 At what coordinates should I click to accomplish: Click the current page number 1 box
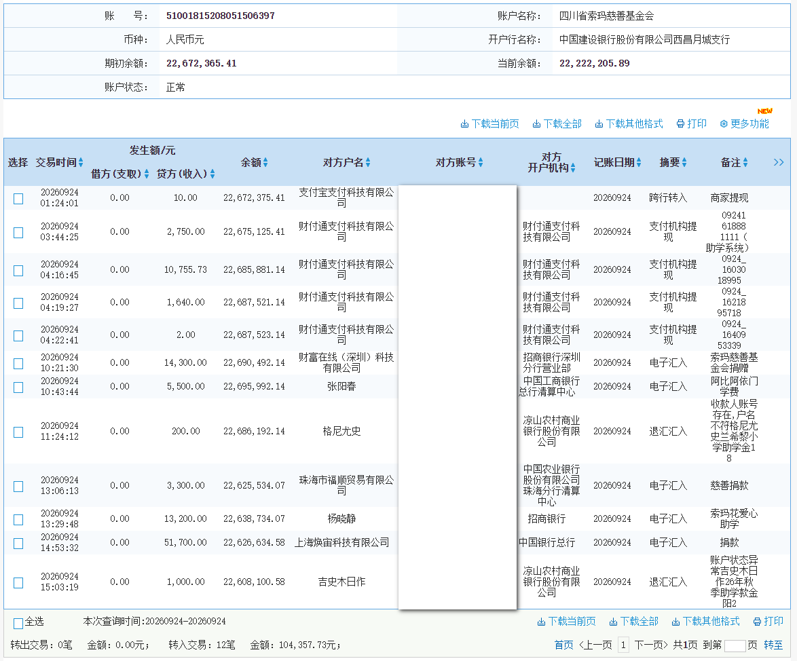[624, 645]
